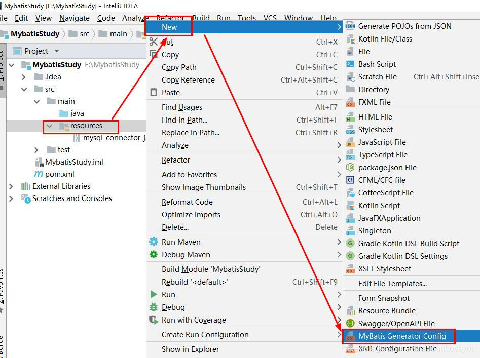Open the New submenu entry
Image resolution: width=480 pixels, height=358 pixels.
(244, 27)
